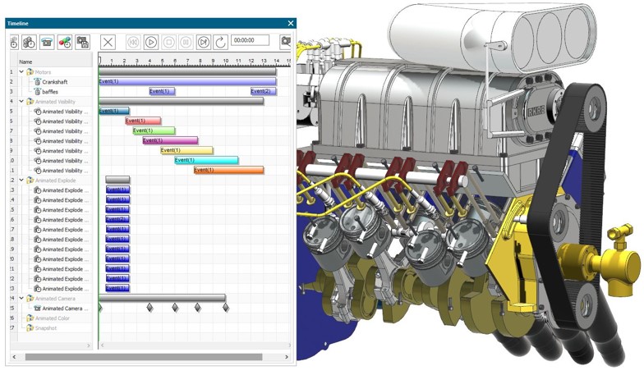Click the snapshot icon beside the telephone icon
Screen dimensions: 644x375
coord(82,41)
